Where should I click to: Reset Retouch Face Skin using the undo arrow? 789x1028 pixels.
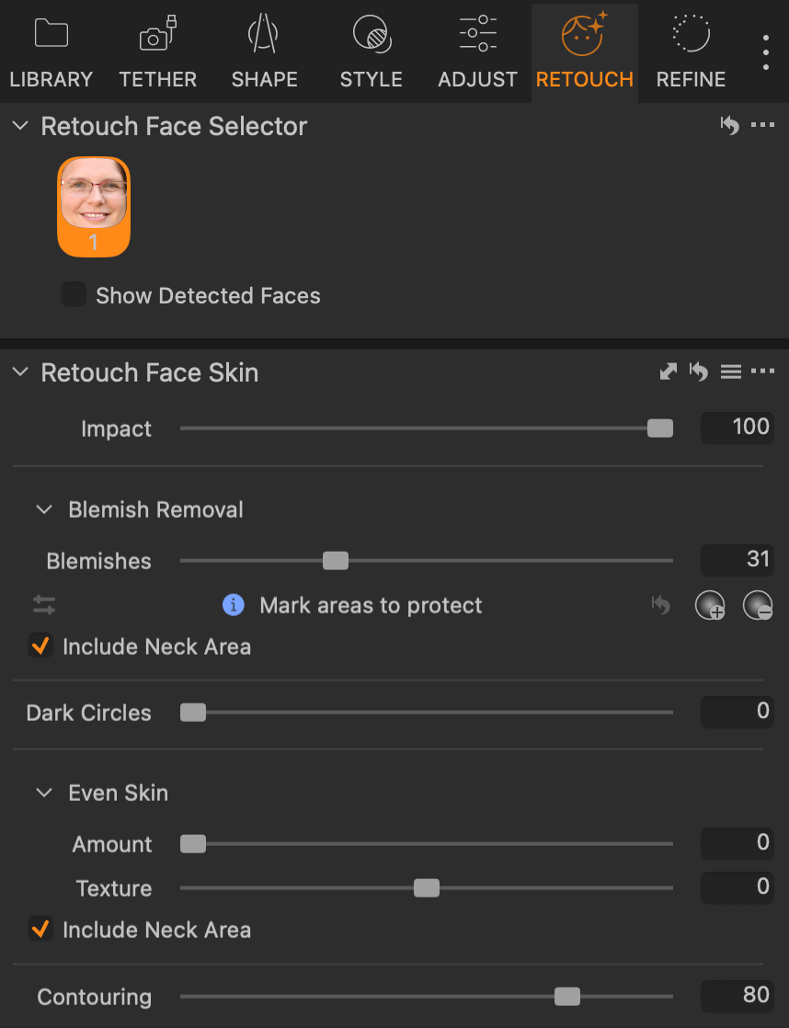coord(699,371)
